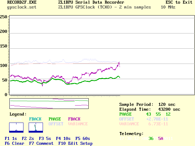Screen dimensions: 195x146
Task: Click the gpsclock.set filename
Action: 22,7
